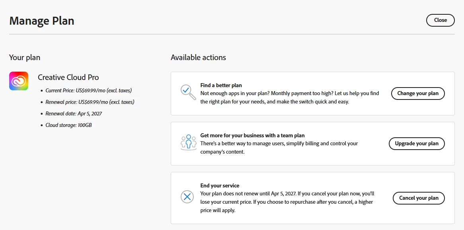Click the magnifying glass checkmark icon
The height and width of the screenshot is (230, 464).
pos(187,92)
